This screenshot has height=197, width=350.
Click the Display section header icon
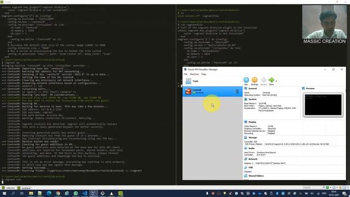[x=246, y=122]
